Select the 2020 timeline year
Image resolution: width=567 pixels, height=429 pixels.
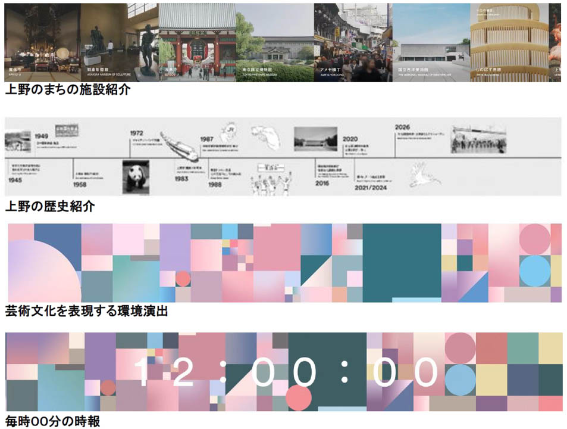(x=350, y=139)
